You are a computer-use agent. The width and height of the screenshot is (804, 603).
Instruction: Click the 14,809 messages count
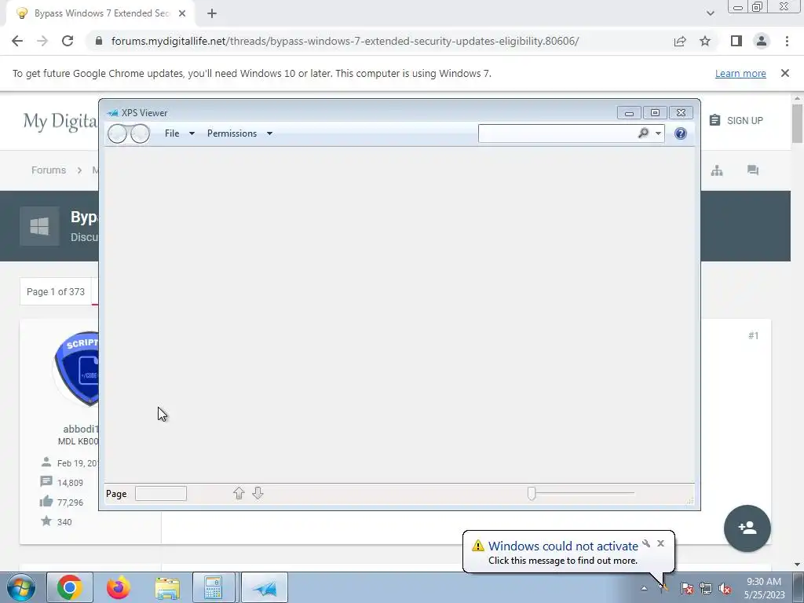(70, 483)
